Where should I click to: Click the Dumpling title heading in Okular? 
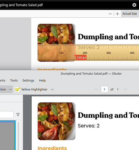[108, 115]
